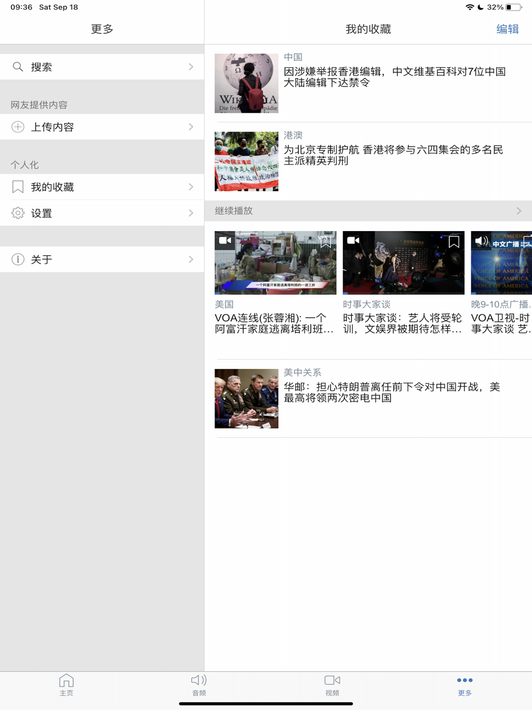Open Wikipedia globe article thumbnail
The image size is (532, 710).
point(246,83)
